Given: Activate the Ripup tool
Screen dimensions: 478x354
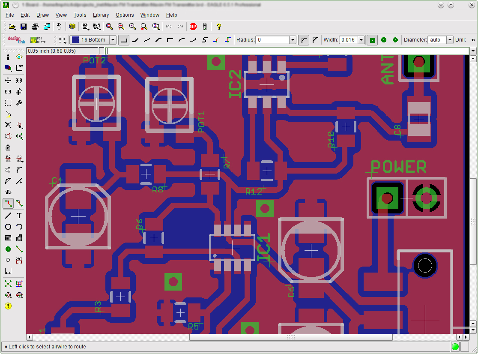Looking at the screenshot, I should click(19, 203).
